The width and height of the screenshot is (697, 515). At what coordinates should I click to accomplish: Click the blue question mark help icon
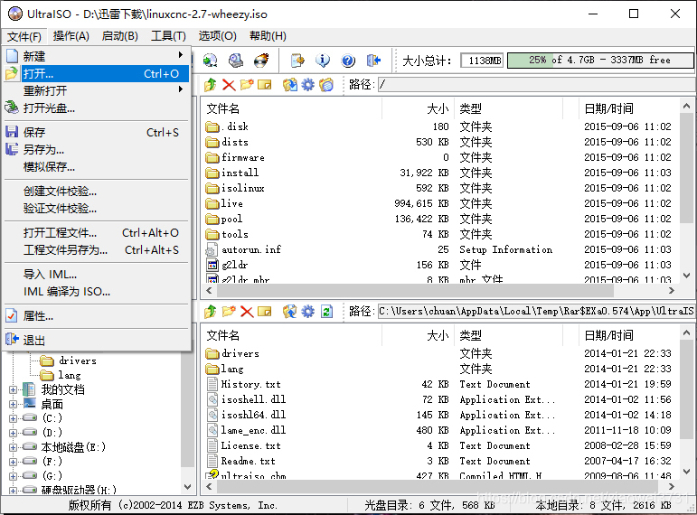tap(348, 60)
